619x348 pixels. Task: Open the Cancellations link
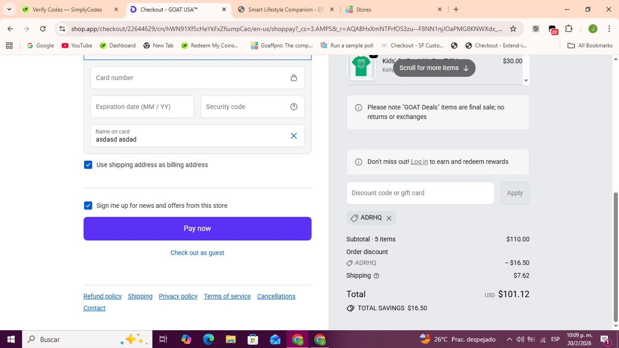276,296
